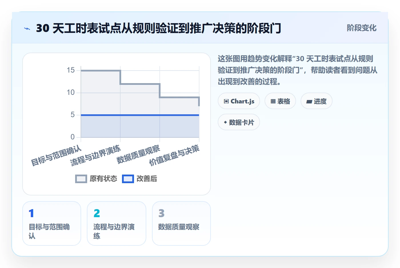Viewport: 400px width, 268px height.
Task: Click the blue 改善后 legend swatch
Action: [128, 179]
